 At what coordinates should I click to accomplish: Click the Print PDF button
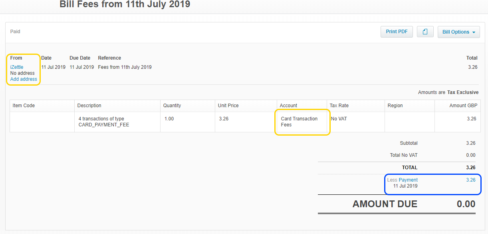397,32
